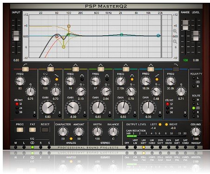Select the DYN HARD limiter mode

click(x=169, y=147)
